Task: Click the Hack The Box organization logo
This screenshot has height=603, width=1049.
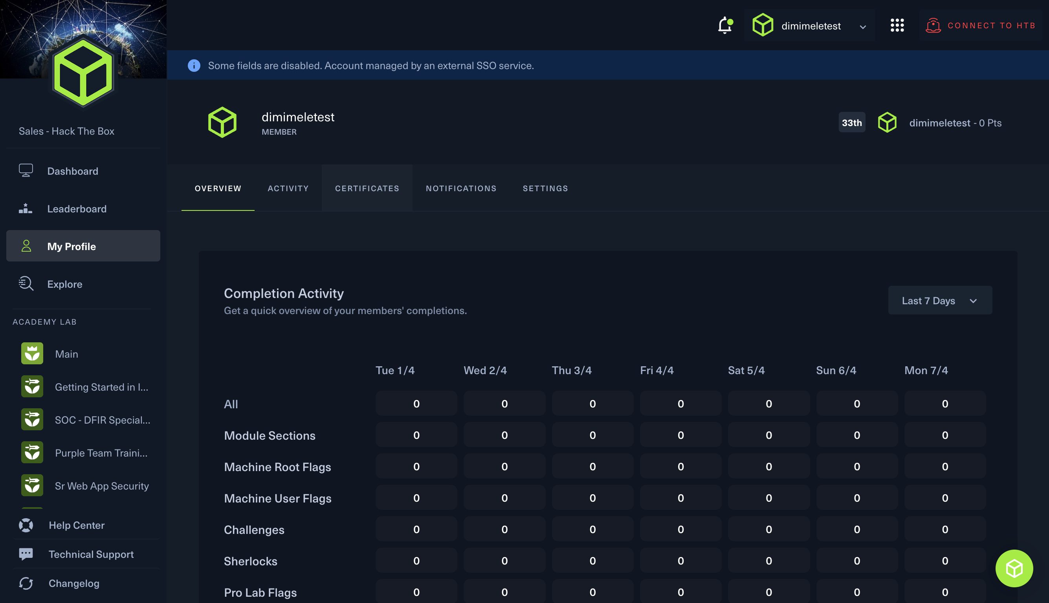Action: tap(83, 73)
